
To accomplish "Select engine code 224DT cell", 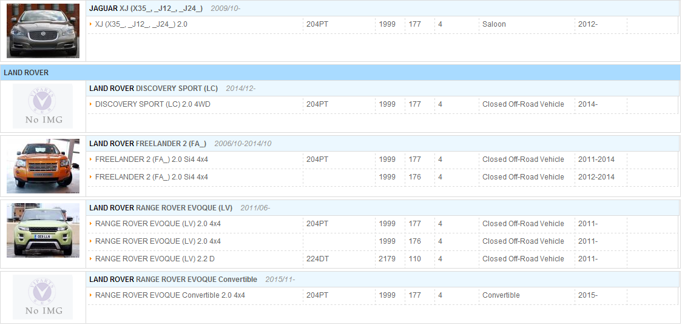I will pyautogui.click(x=317, y=258).
